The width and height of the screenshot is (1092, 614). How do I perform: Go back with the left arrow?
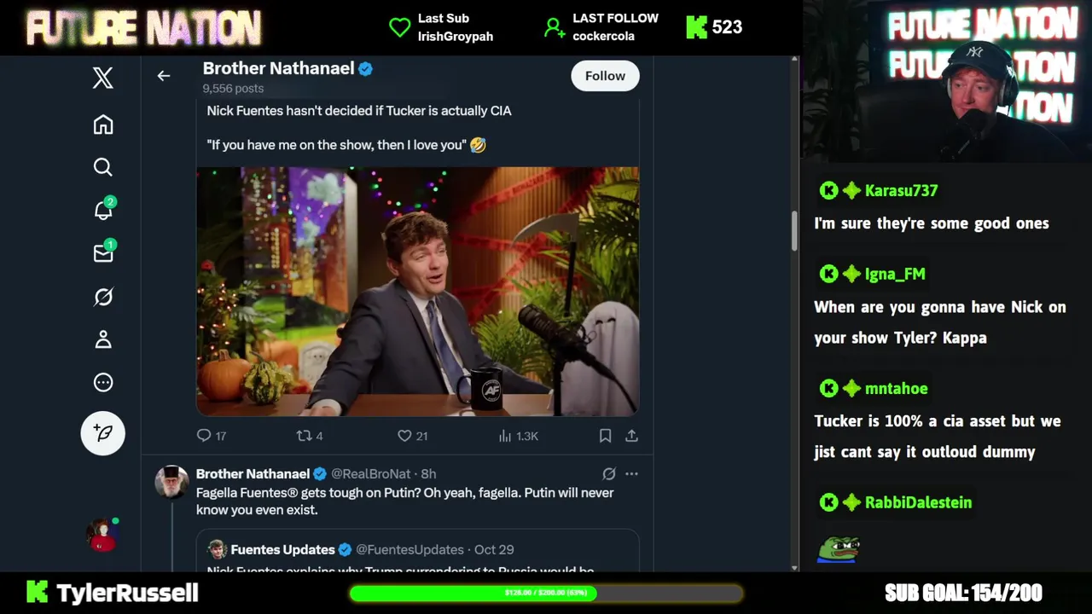[164, 76]
